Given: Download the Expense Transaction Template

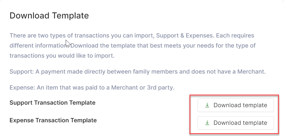Looking at the screenshot, I should 235,123.
